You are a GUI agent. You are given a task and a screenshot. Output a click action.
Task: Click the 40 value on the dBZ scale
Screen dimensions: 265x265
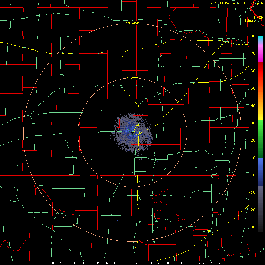click(x=253, y=106)
